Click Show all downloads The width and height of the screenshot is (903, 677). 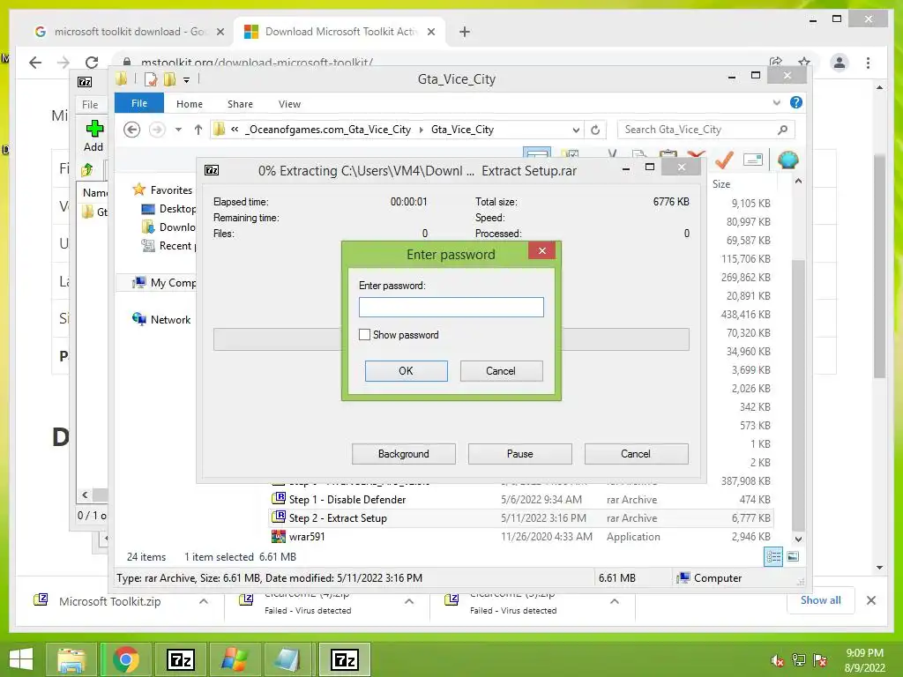coord(821,599)
